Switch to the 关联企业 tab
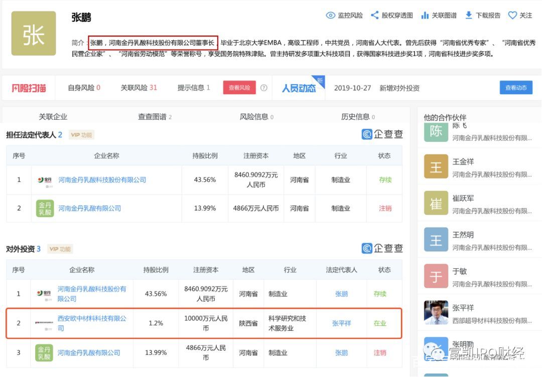 [x=53, y=117]
